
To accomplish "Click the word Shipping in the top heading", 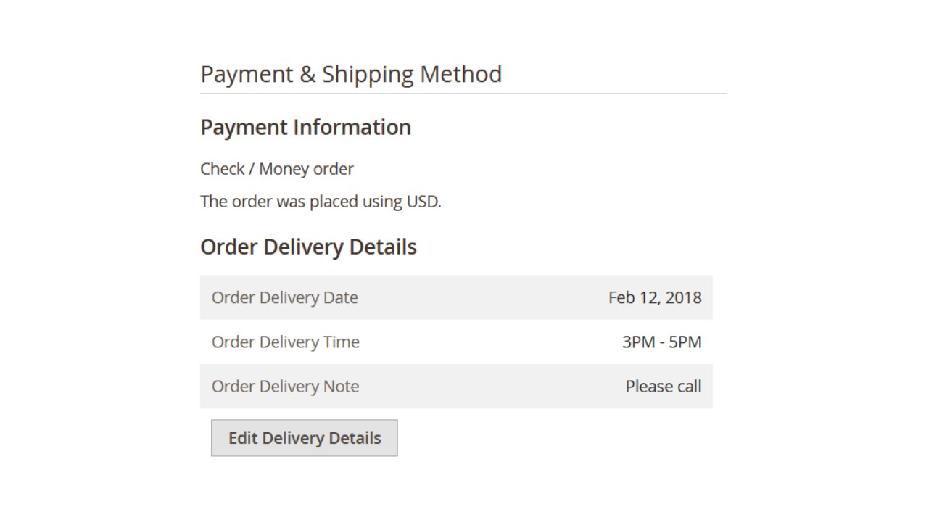I will pos(368,74).
